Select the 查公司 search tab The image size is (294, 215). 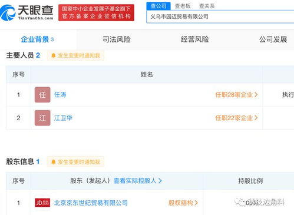158,6
